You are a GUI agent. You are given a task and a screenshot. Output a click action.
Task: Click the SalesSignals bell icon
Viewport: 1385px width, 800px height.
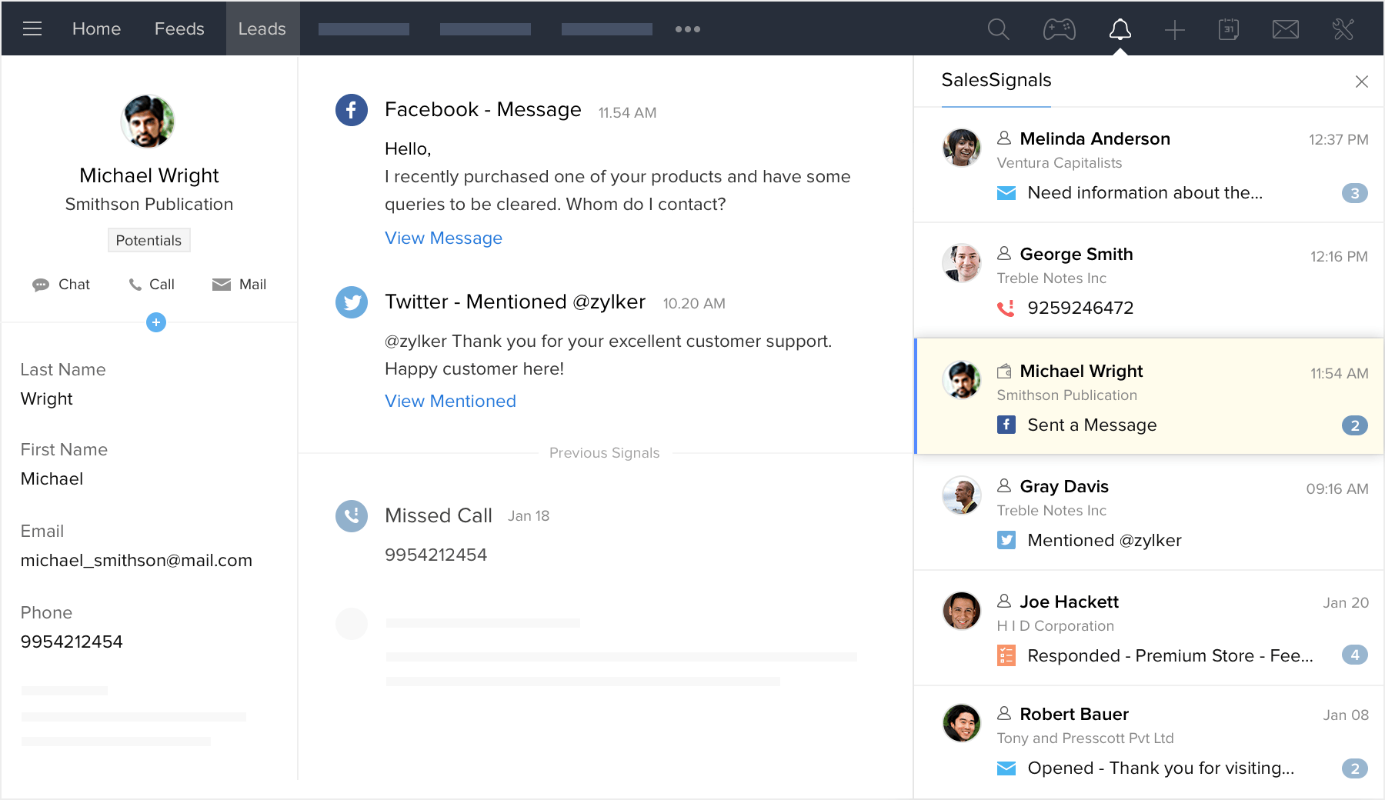(1120, 29)
